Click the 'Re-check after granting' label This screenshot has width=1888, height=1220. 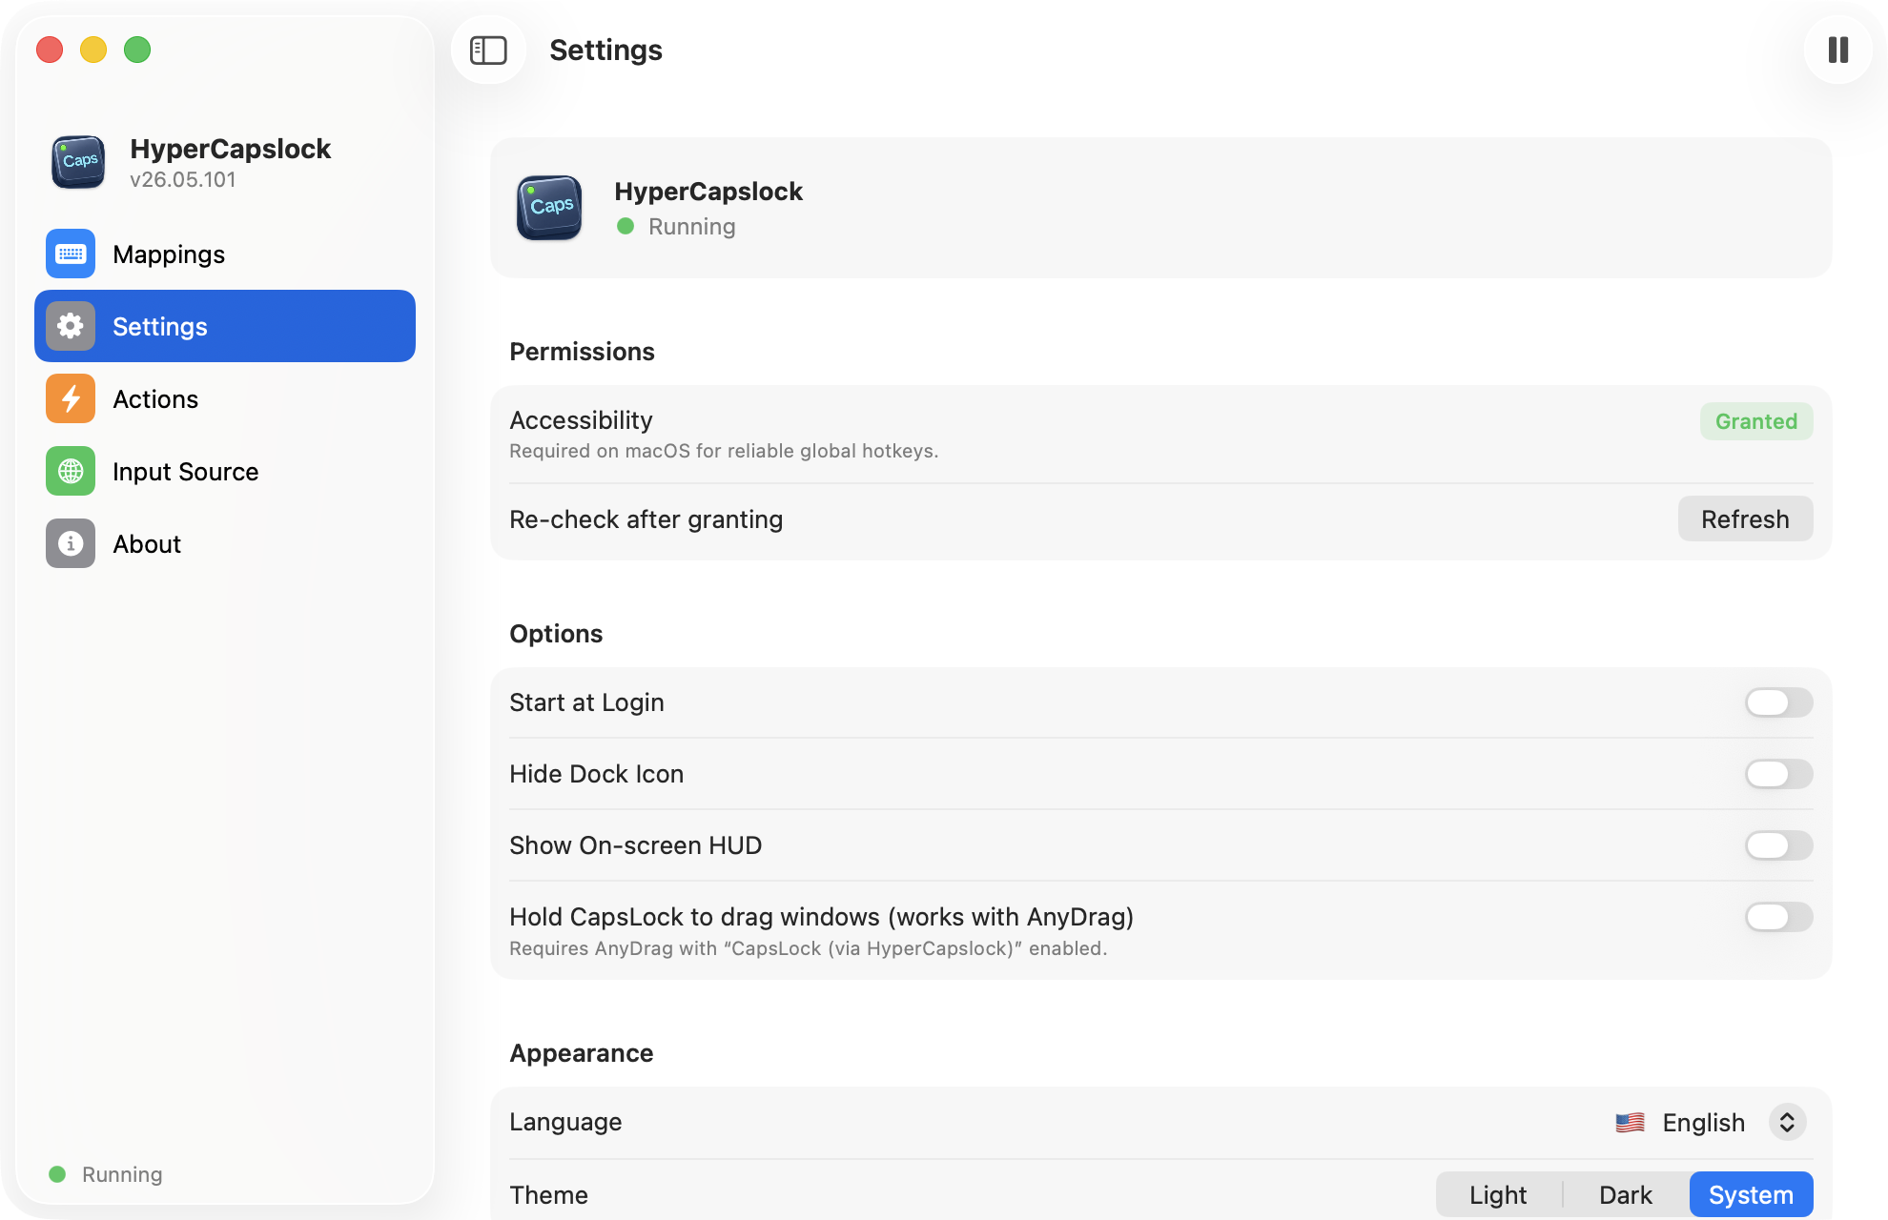click(646, 519)
